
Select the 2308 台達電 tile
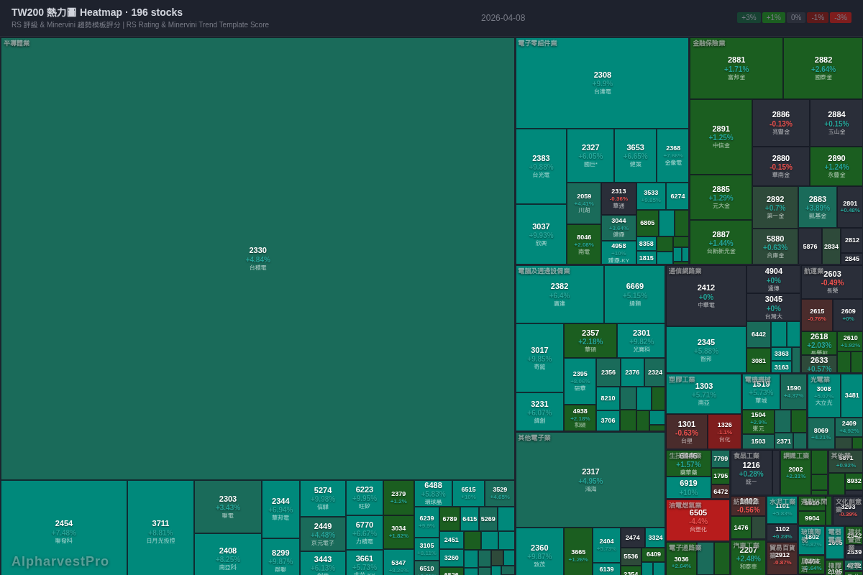[603, 83]
